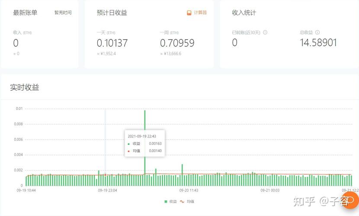
Task: Click the total earnings value 14.58901
Action: (x=318, y=42)
